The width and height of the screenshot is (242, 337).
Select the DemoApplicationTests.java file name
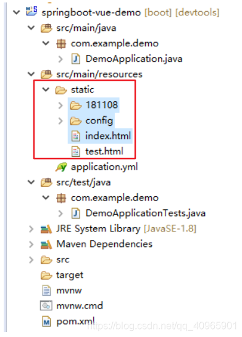146,214
